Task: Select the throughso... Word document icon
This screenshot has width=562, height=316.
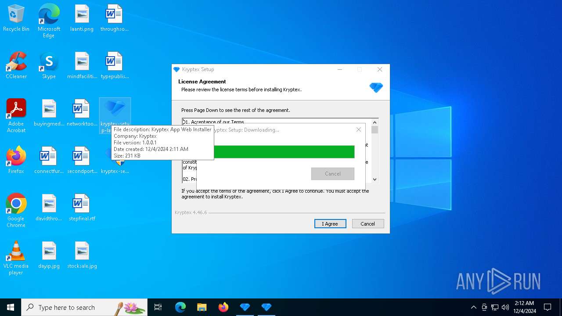Action: [x=114, y=18]
